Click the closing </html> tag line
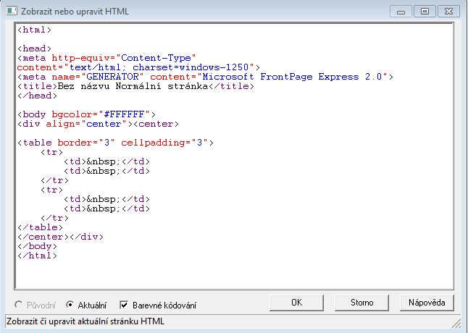This screenshot has width=468, height=333. [37, 256]
